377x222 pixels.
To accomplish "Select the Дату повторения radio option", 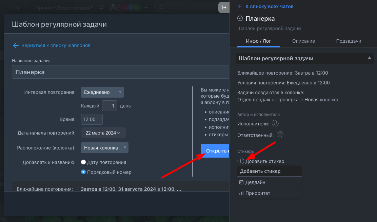I will tap(83, 162).
